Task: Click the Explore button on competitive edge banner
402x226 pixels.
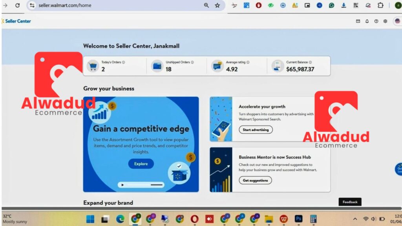Action: coord(141,164)
